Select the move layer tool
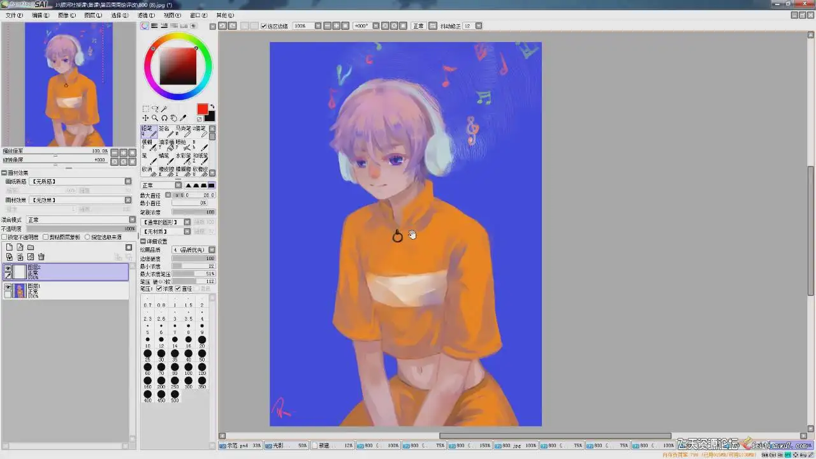Screen dimensions: 816x459 pyautogui.click(x=145, y=118)
